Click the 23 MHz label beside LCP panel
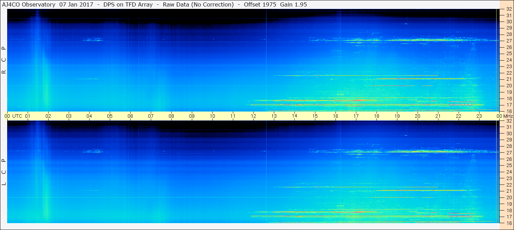 click(509, 178)
